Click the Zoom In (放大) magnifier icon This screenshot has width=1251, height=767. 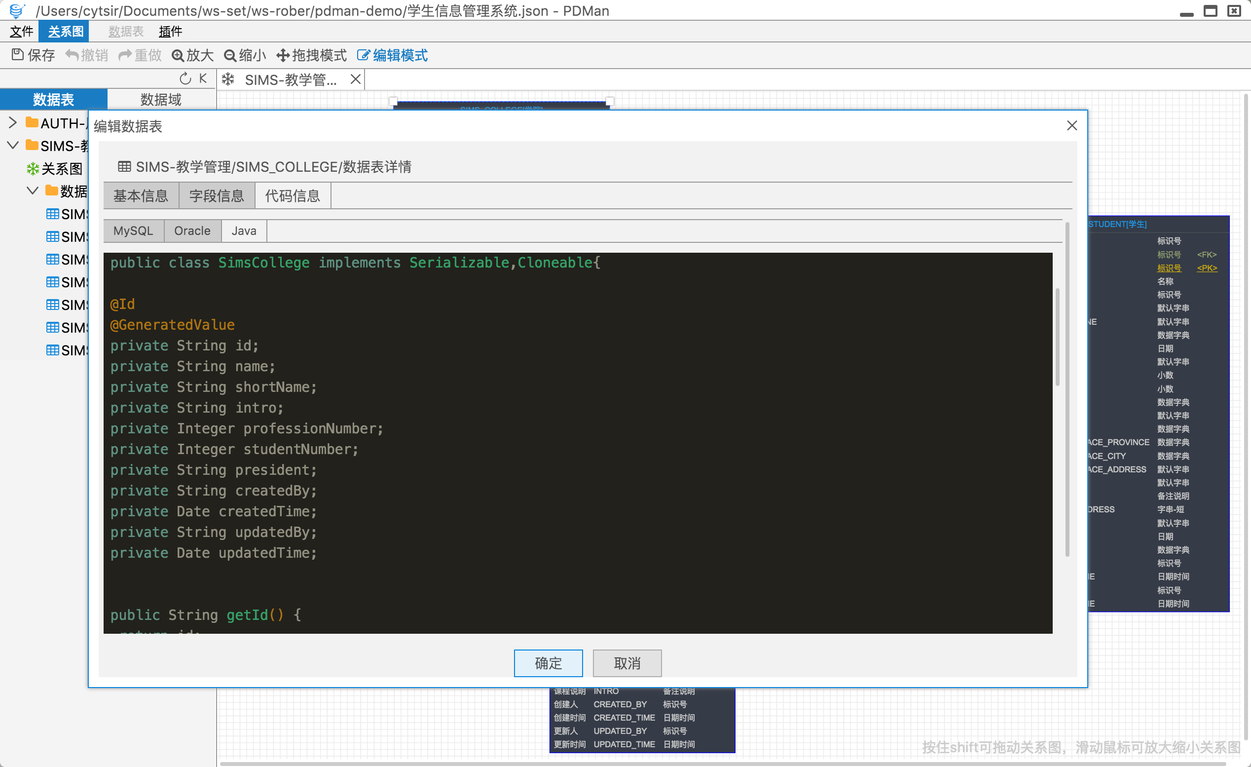(178, 56)
